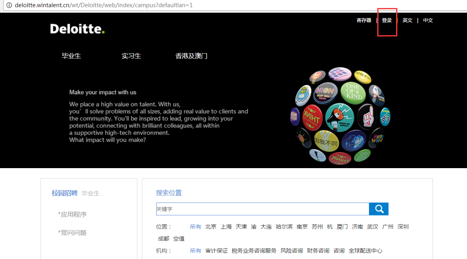Filter location by 杭
This screenshot has width=467, height=259.
click(x=330, y=227)
